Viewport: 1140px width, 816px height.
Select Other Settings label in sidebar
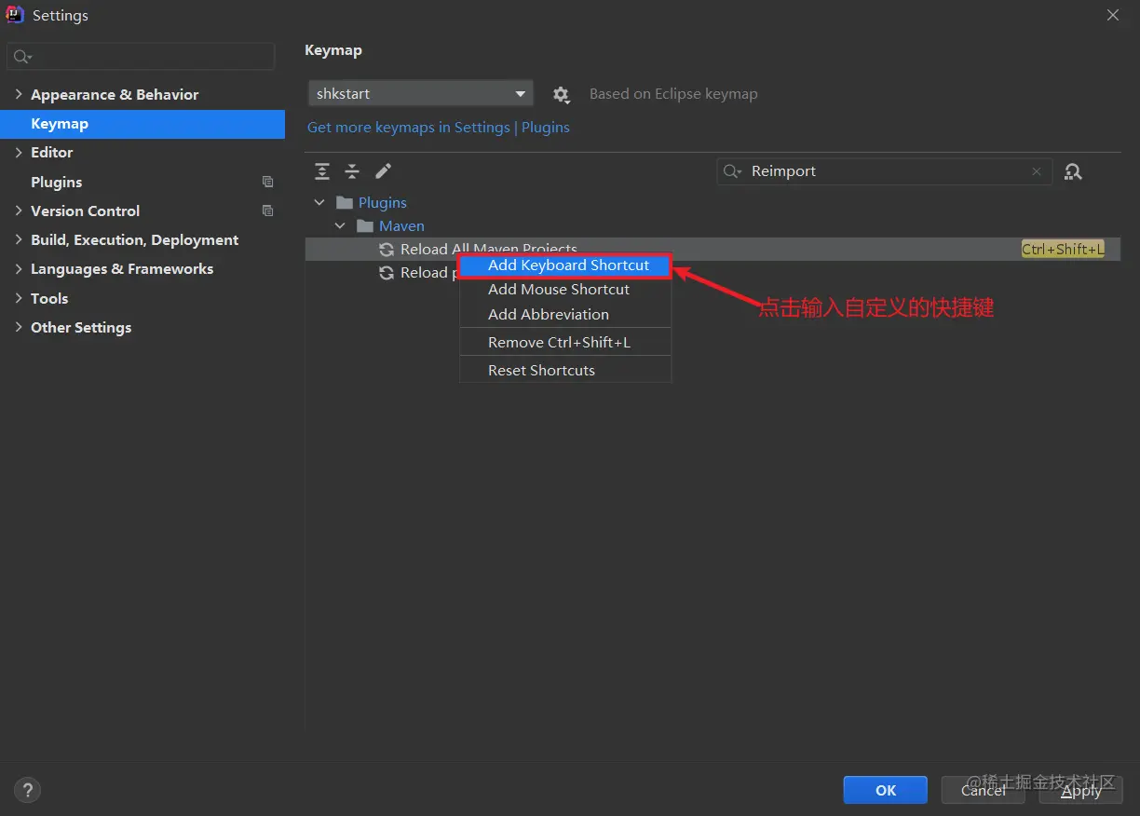[81, 327]
